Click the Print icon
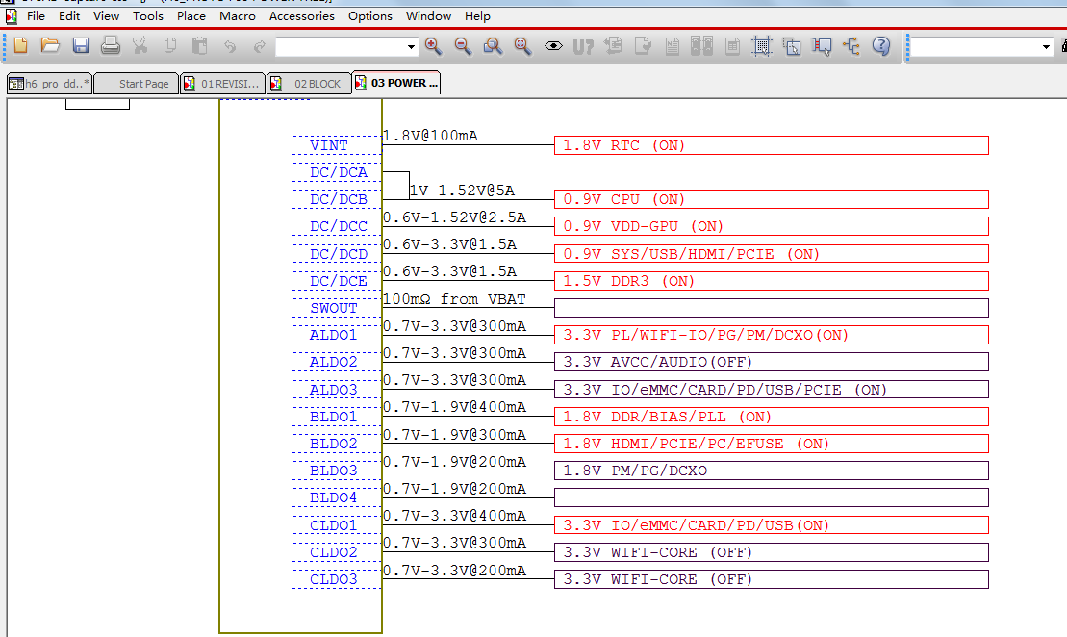 tap(111, 45)
